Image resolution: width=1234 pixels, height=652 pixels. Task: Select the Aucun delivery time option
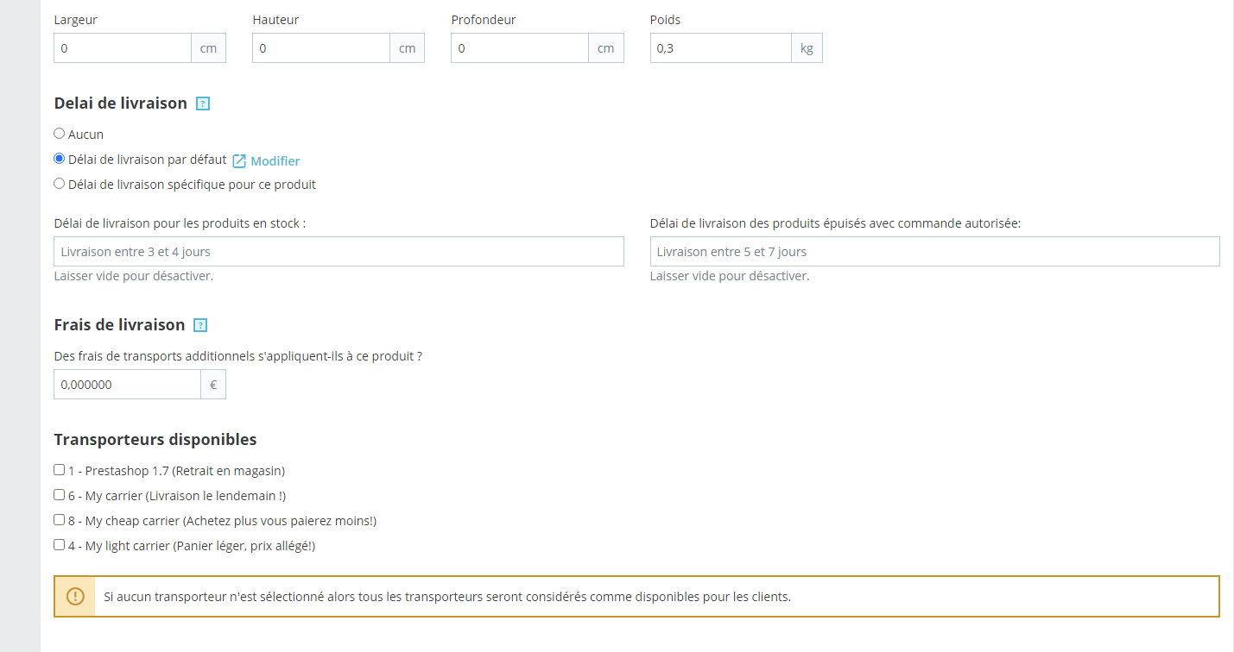point(60,134)
